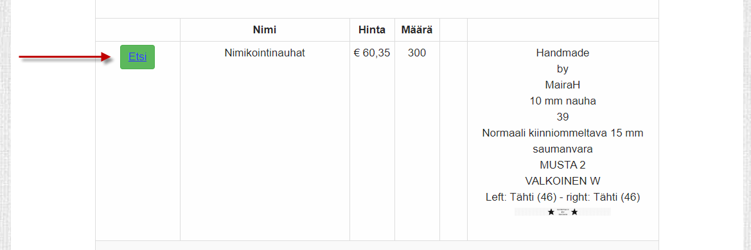Image resolution: width=751 pixels, height=250 pixels.
Task: Click the Handmade text line
Action: coord(563,53)
